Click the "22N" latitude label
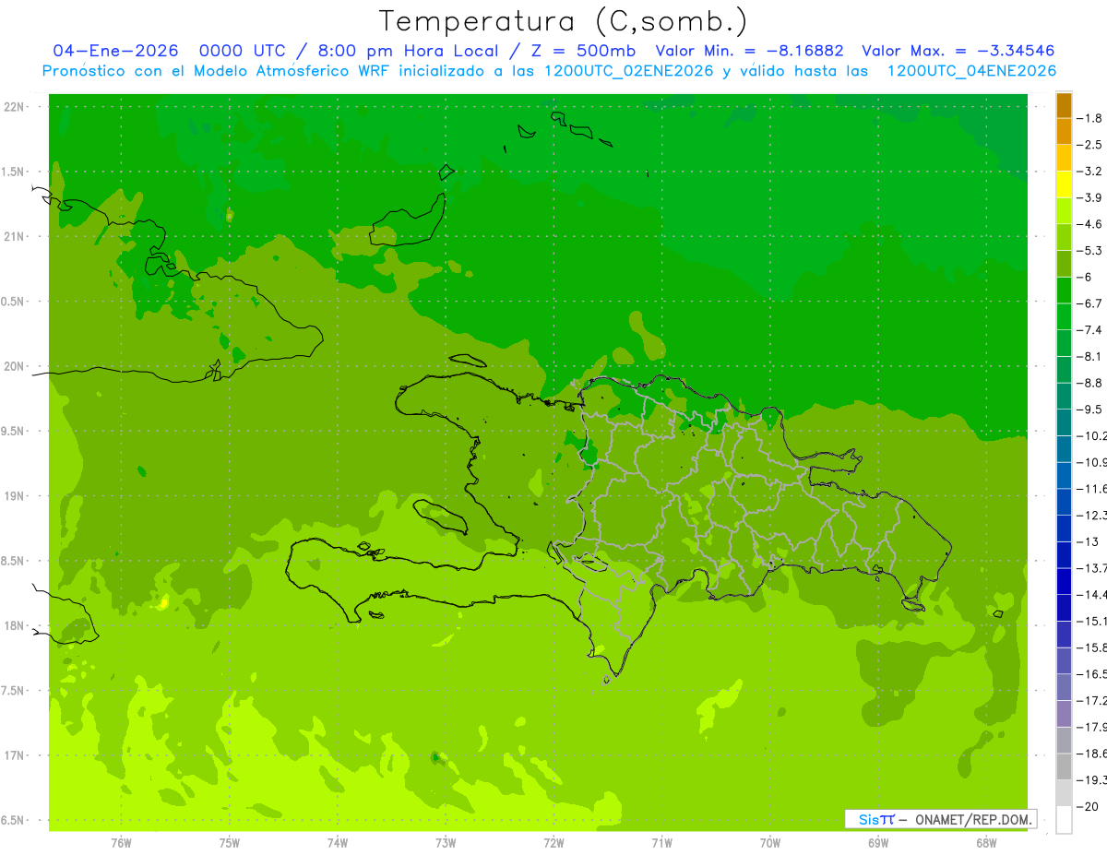 (x=14, y=106)
